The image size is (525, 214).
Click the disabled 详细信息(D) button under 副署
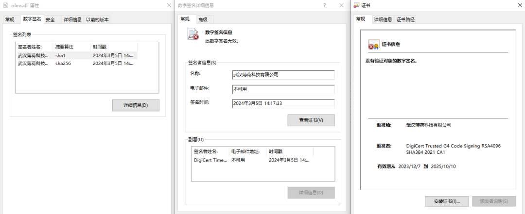point(311,193)
